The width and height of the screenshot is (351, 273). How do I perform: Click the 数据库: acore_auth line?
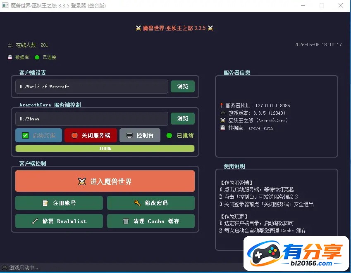point(250,128)
